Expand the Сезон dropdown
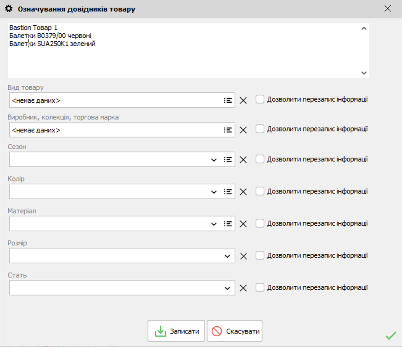The height and width of the screenshot is (347, 402). coord(214,160)
